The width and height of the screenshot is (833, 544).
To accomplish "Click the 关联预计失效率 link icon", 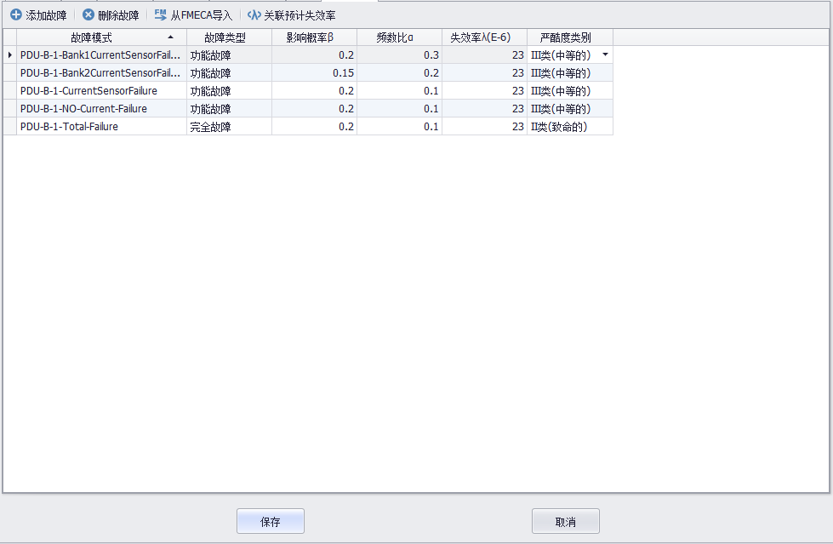I will [x=254, y=15].
